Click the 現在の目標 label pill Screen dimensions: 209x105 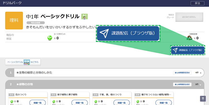pos(36,23)
